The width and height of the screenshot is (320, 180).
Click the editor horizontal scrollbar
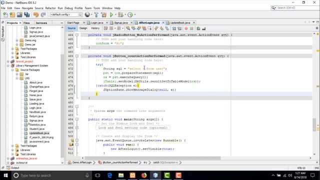pos(153,158)
